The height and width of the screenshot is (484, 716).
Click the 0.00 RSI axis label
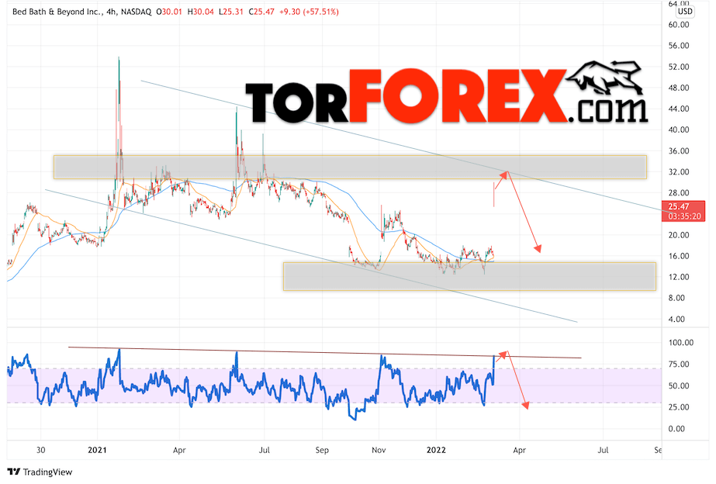coord(676,428)
